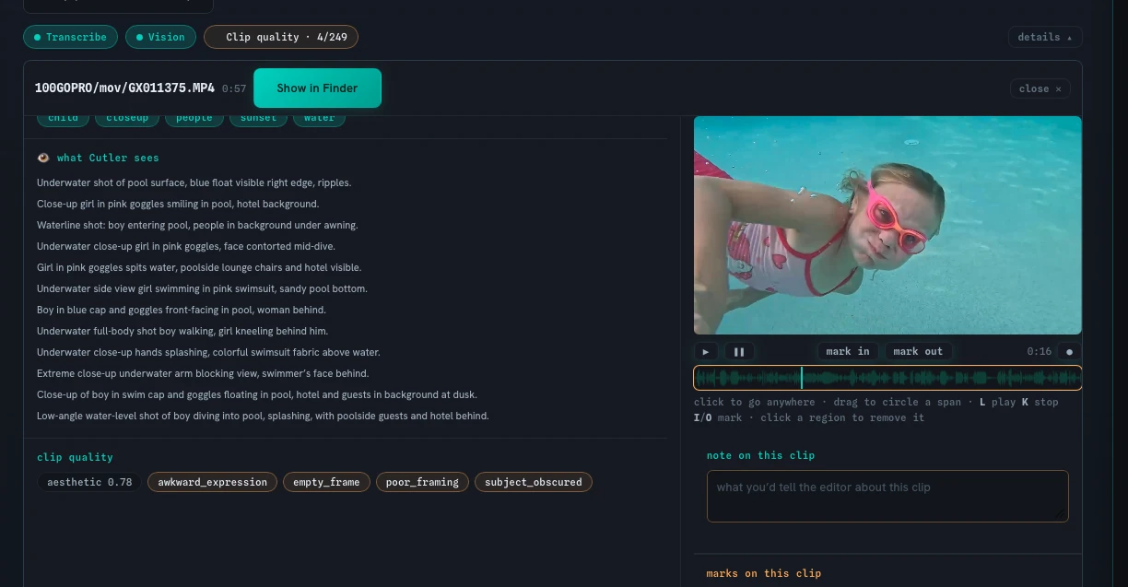Click the 0:57 clip duration

(x=234, y=89)
